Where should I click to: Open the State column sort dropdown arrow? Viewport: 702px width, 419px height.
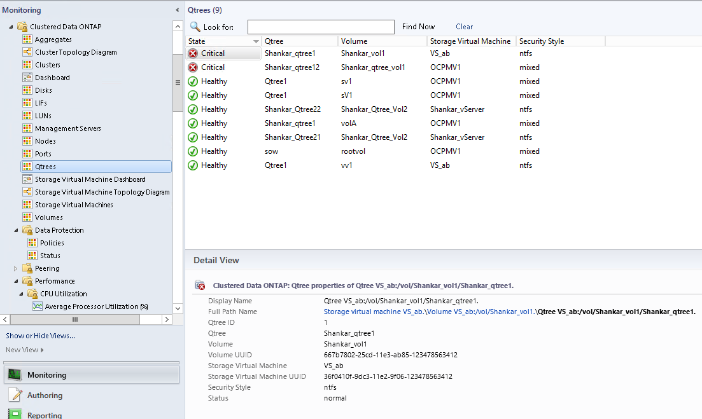point(256,41)
